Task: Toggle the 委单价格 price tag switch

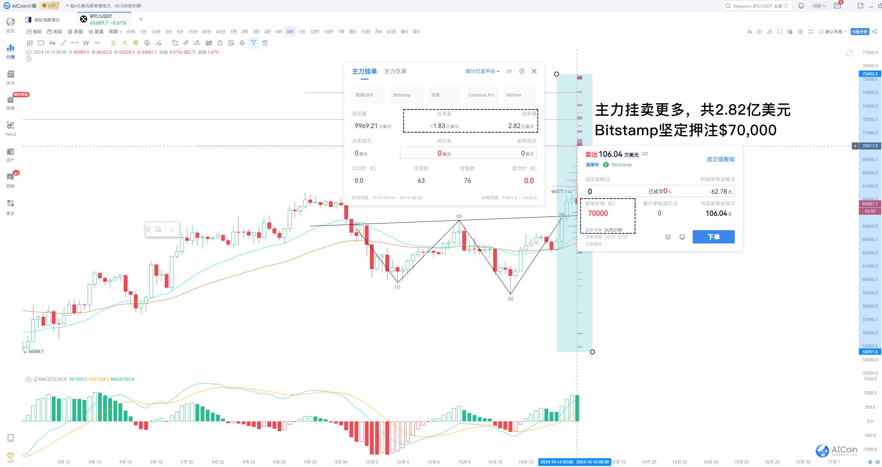Action: pyautogui.click(x=611, y=204)
